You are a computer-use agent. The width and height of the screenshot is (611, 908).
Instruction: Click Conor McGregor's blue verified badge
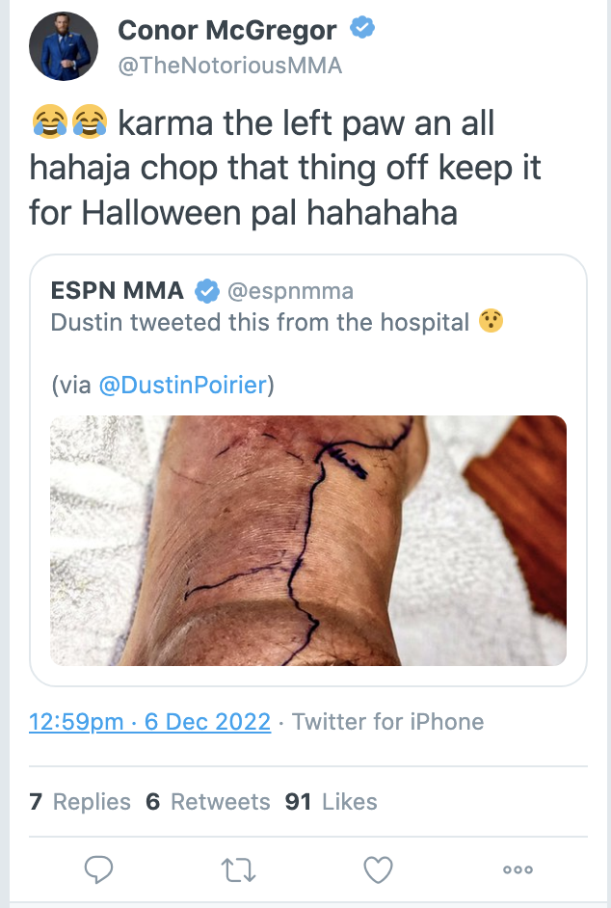tap(362, 28)
